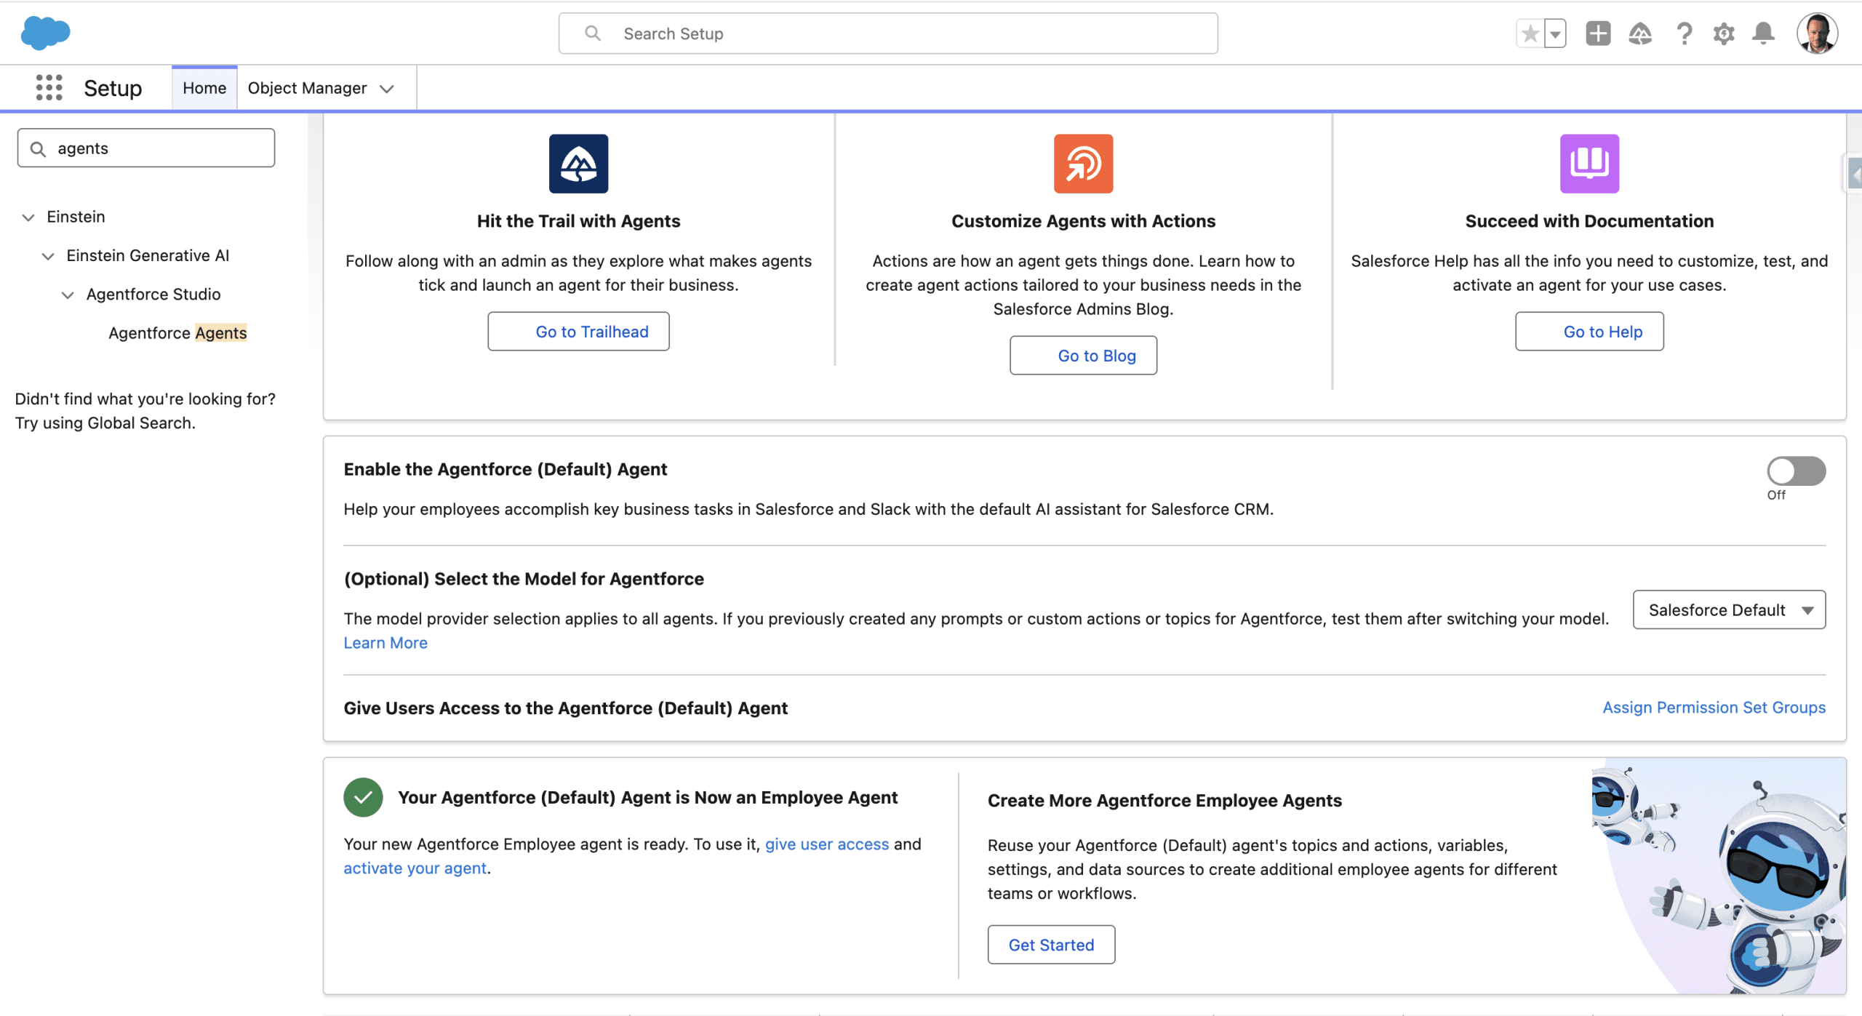Click the user profile avatar

click(1816, 33)
